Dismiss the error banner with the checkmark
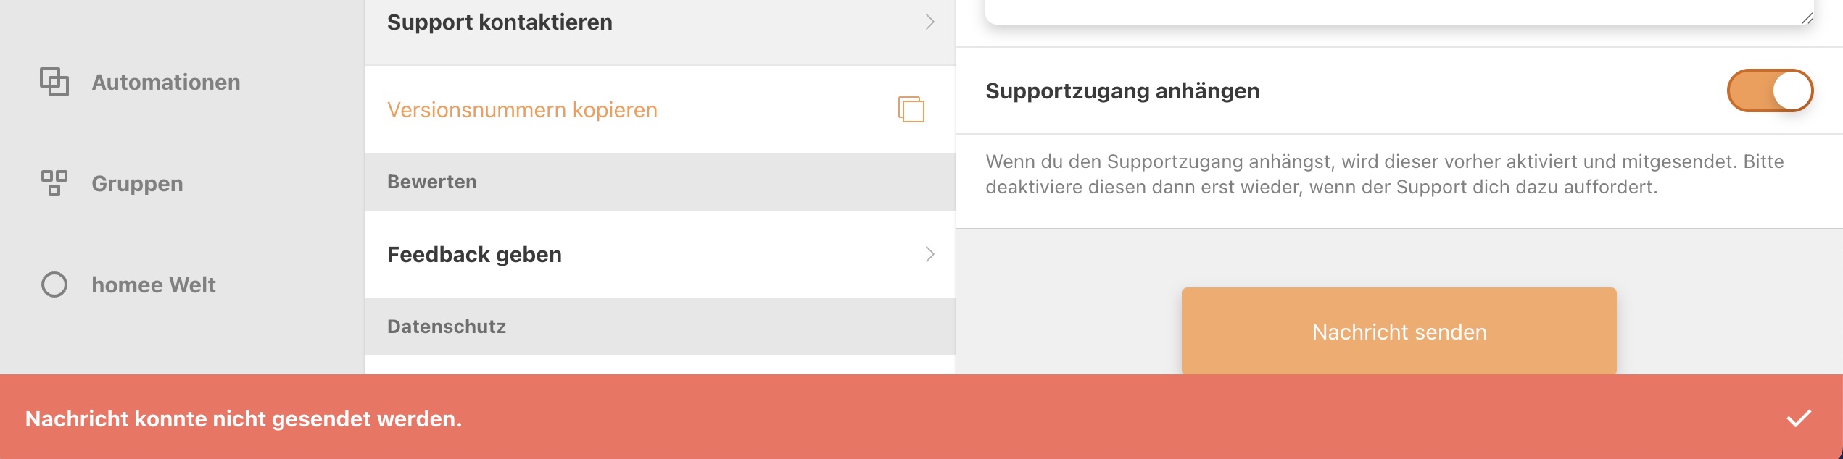1843x459 pixels. pyautogui.click(x=1799, y=418)
